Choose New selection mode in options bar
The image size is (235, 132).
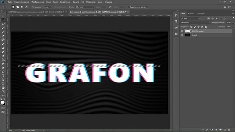pyautogui.click(x=13, y=7)
